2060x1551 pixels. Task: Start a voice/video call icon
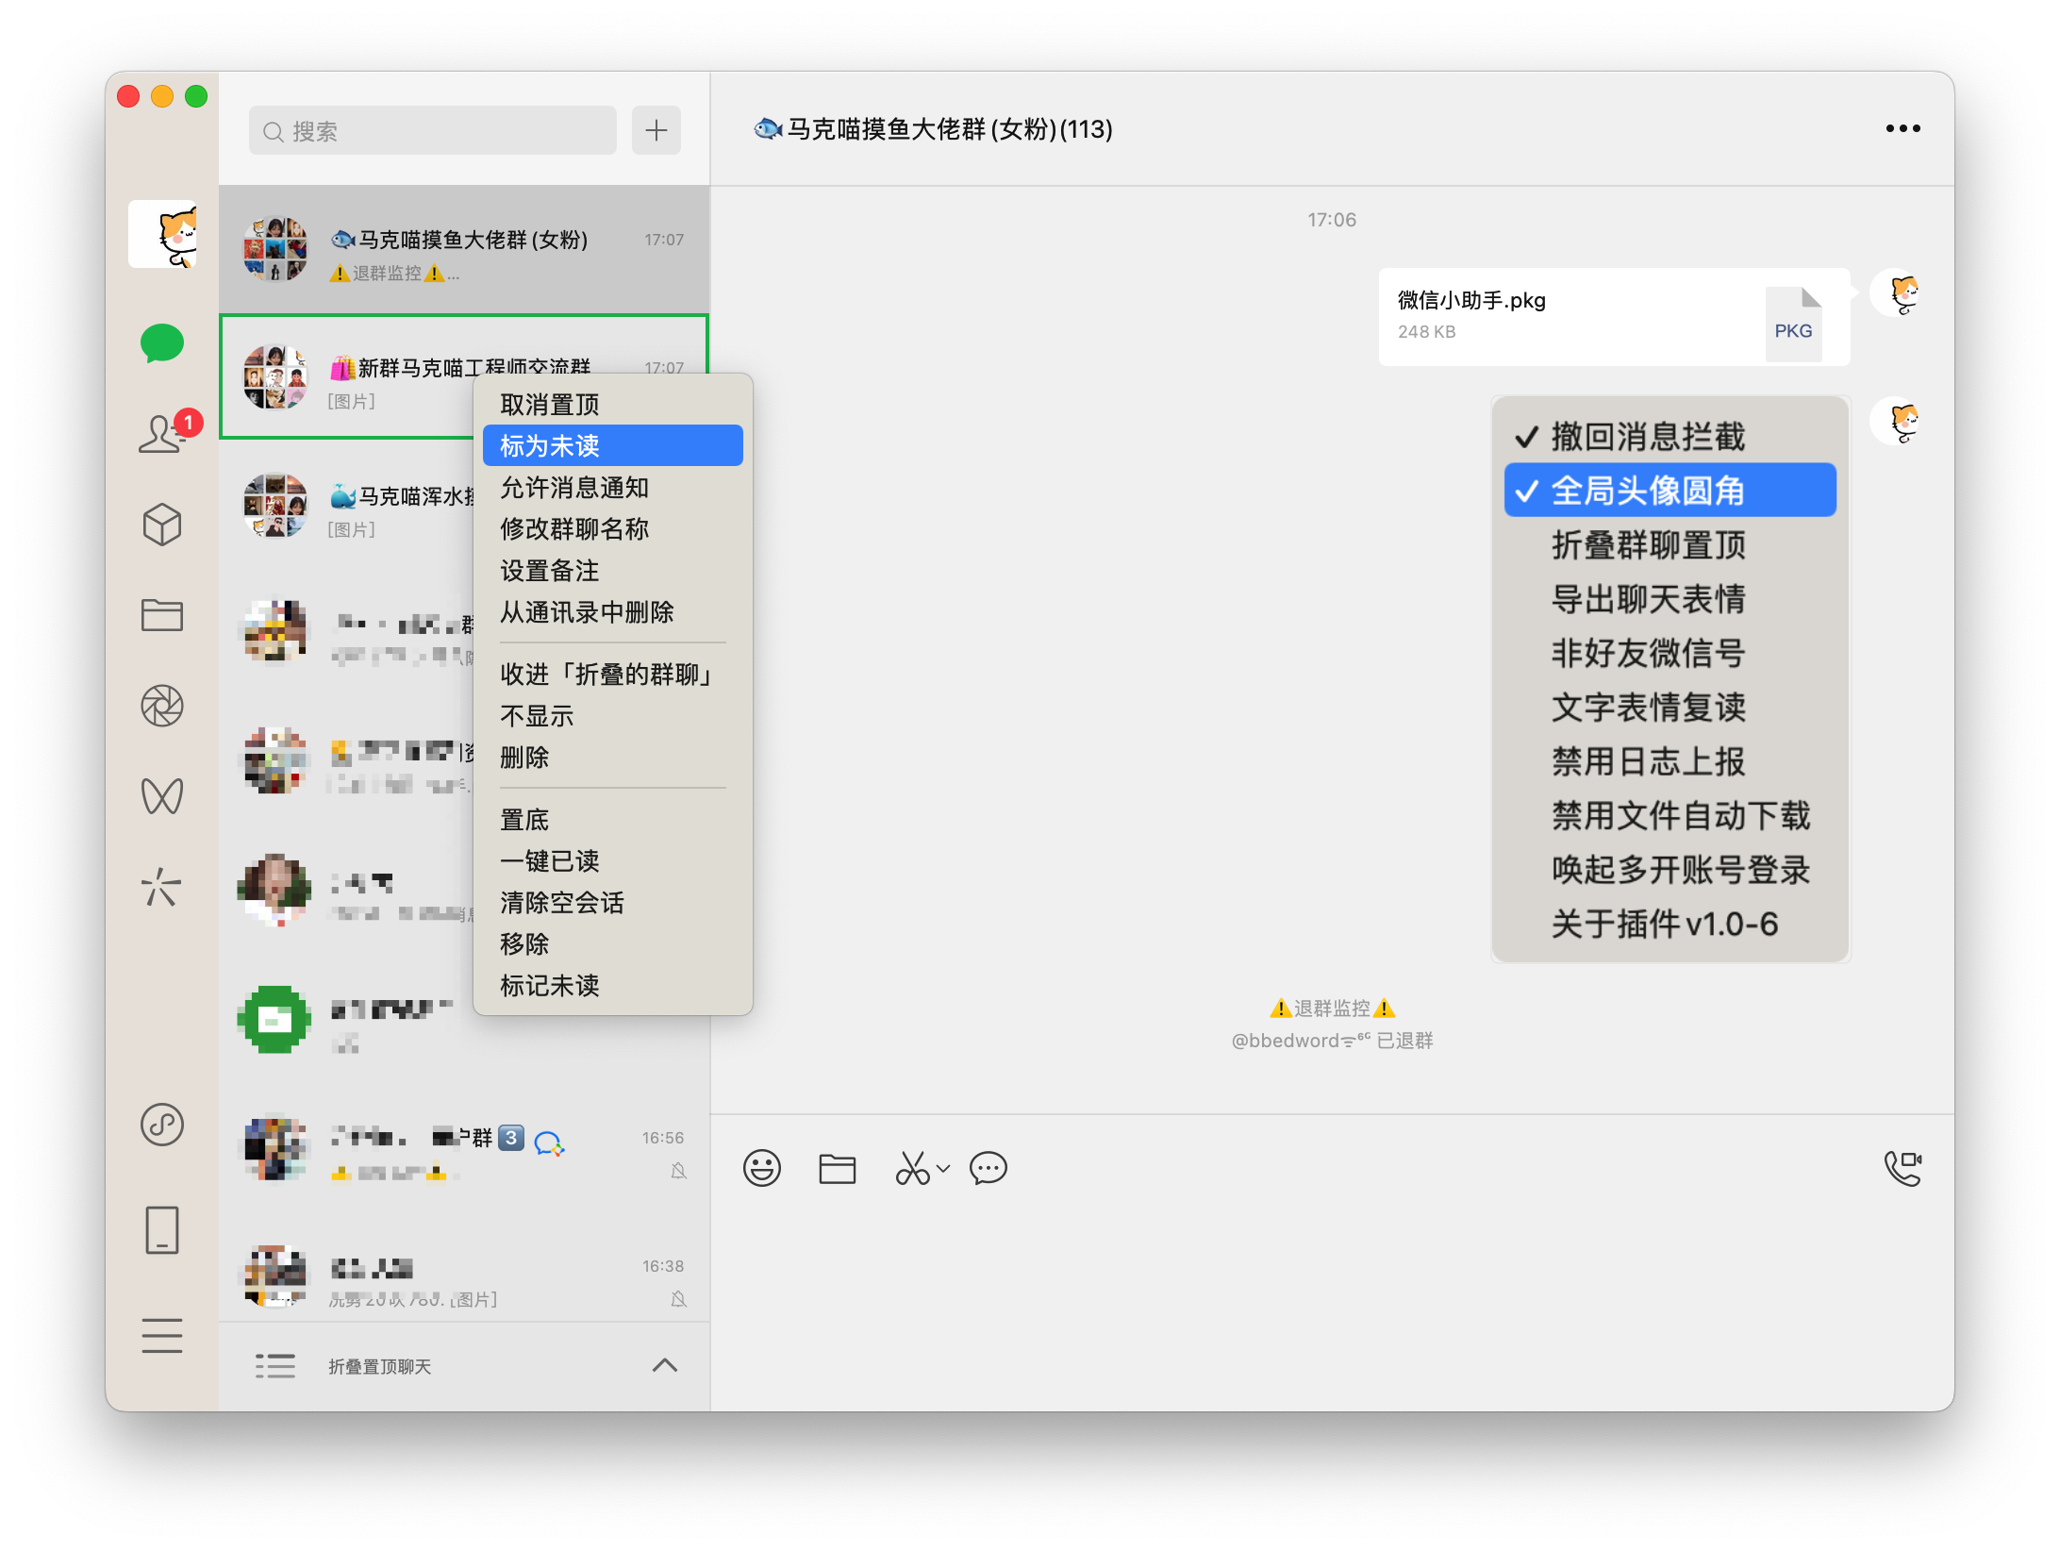[x=1902, y=1168]
